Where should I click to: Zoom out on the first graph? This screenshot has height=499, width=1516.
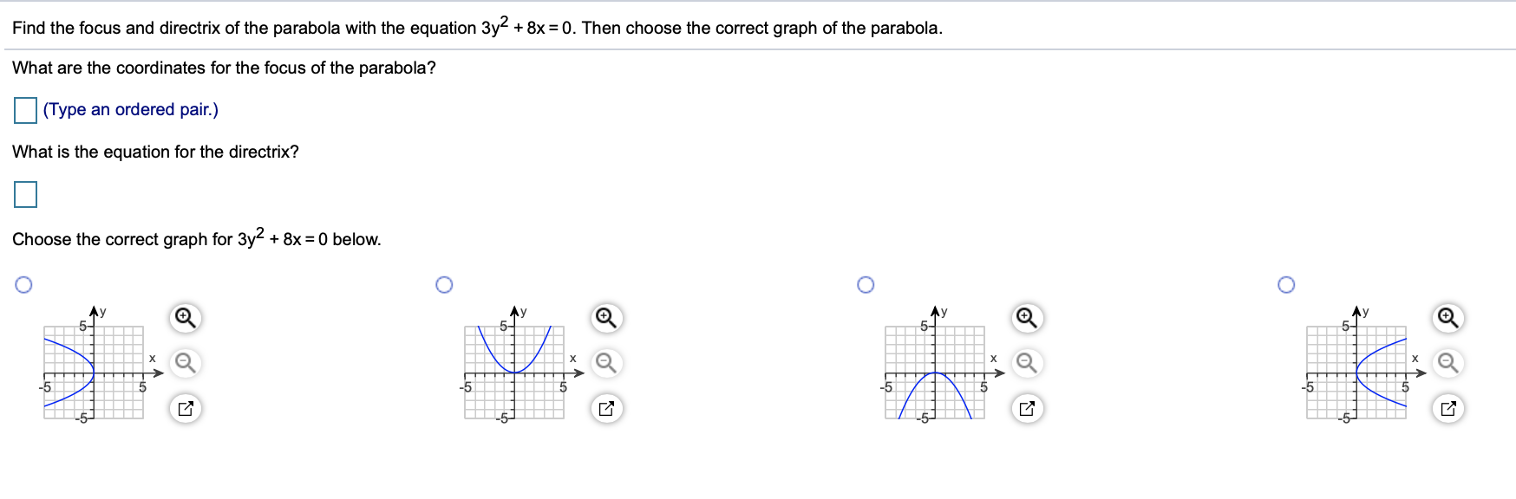click(184, 364)
